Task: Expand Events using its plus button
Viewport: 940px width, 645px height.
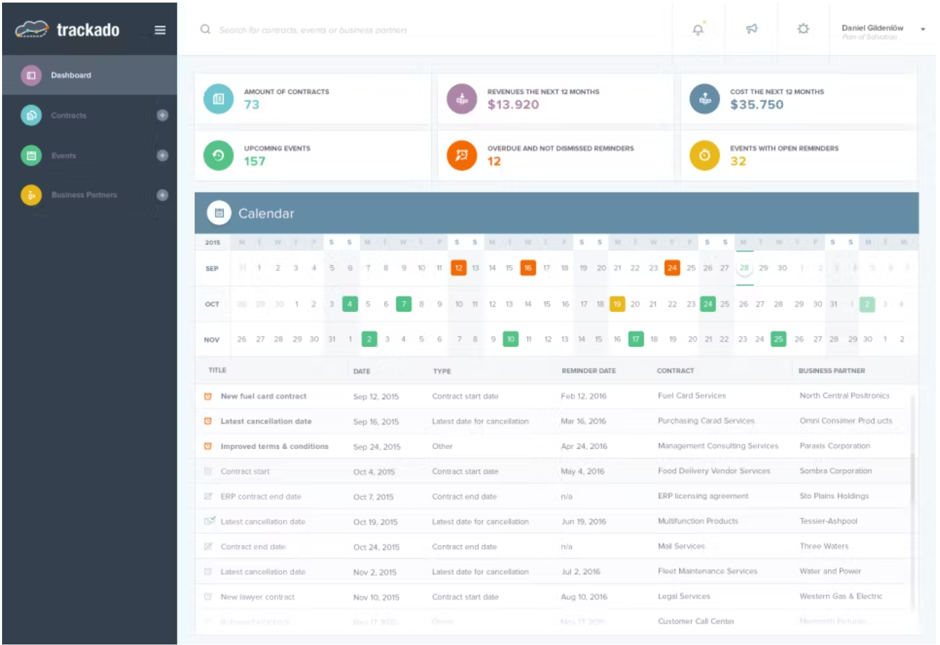Action: [162, 155]
